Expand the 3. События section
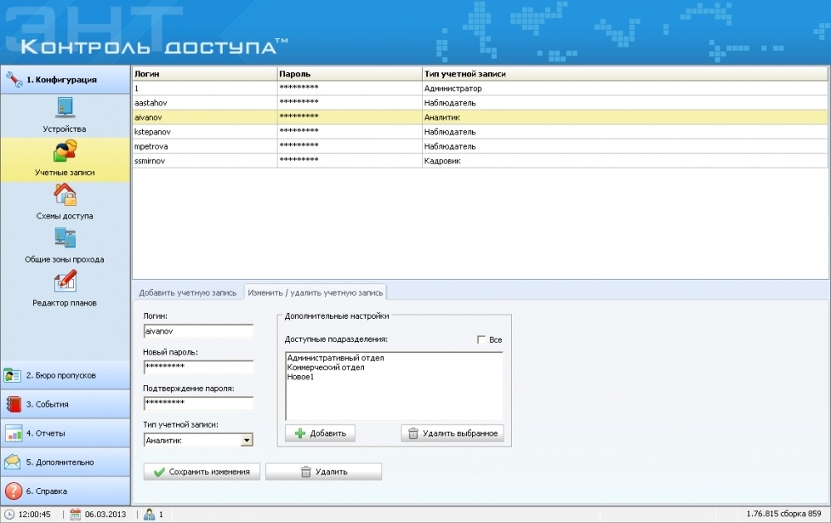This screenshot has height=523, width=831. [65, 404]
